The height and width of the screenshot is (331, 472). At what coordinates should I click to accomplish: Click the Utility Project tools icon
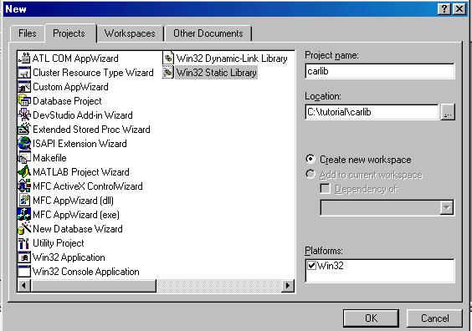pos(24,243)
